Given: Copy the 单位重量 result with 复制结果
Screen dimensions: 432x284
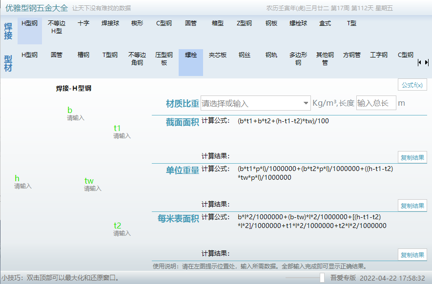Looking at the screenshot, I should [411, 205].
